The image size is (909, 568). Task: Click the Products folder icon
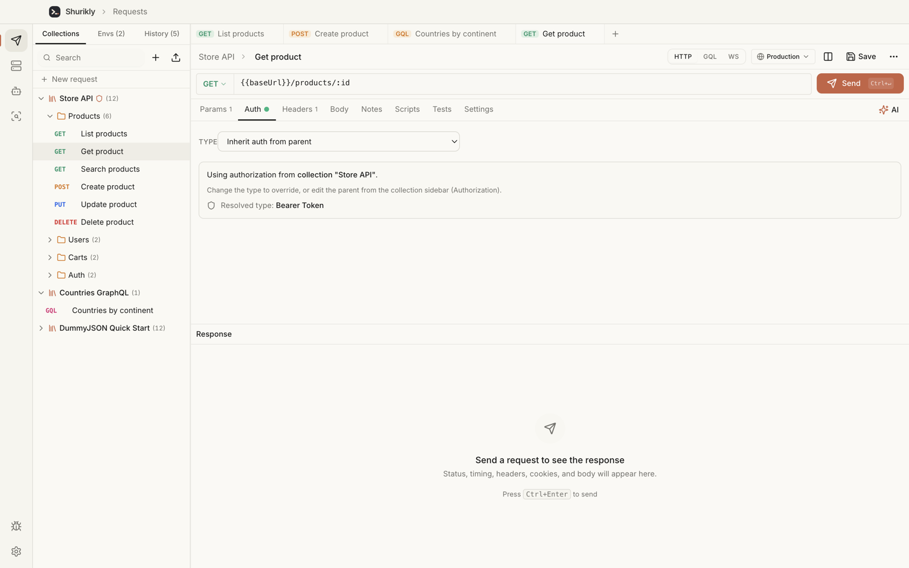[61, 116]
